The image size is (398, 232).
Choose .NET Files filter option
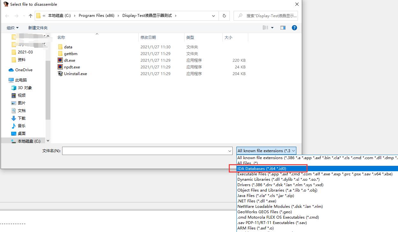pos(317,201)
